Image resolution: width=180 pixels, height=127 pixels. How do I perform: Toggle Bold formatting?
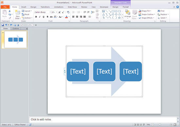tap(36, 17)
